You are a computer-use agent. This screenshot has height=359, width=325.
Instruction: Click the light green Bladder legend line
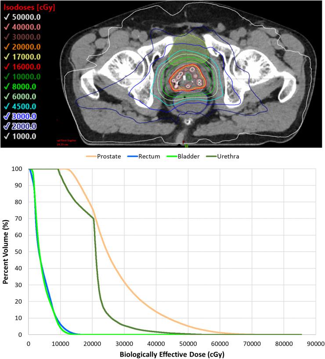172,156
